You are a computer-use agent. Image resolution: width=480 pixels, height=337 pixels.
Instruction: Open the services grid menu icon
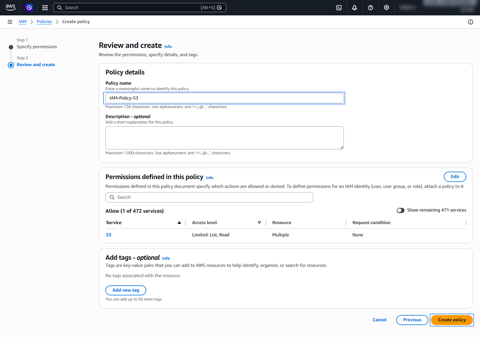[45, 8]
